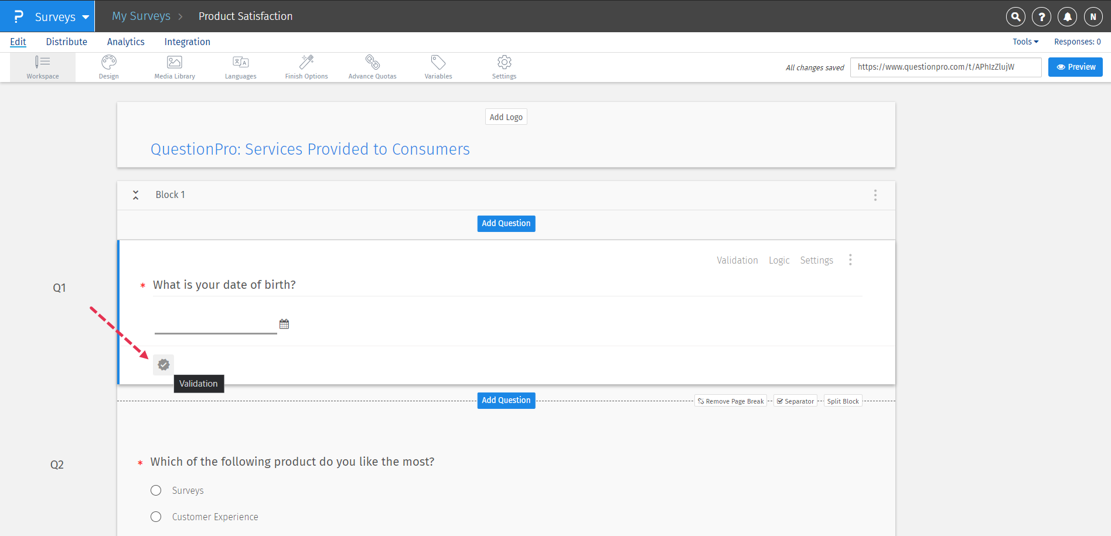Open the Analytics tab
The height and width of the screenshot is (536, 1111).
(x=125, y=42)
